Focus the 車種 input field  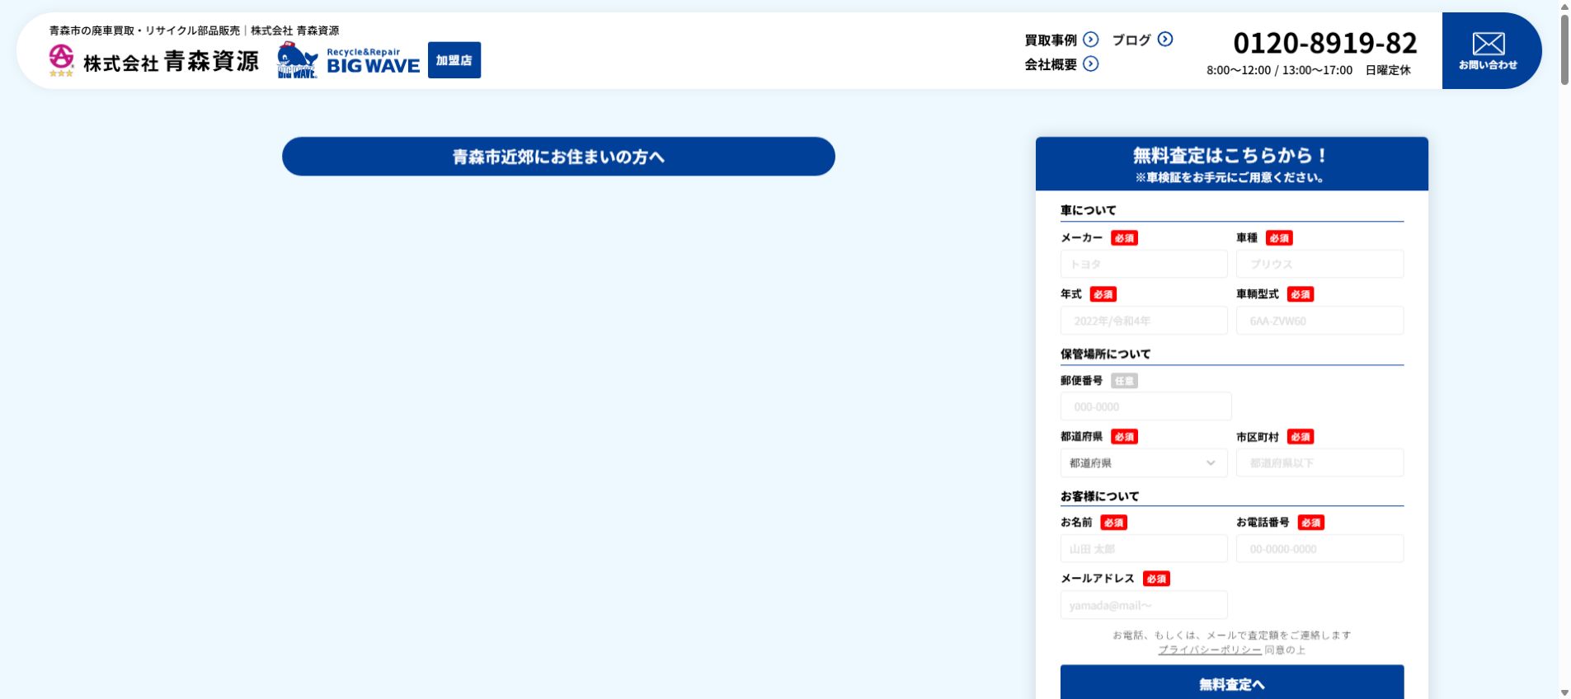(x=1319, y=264)
